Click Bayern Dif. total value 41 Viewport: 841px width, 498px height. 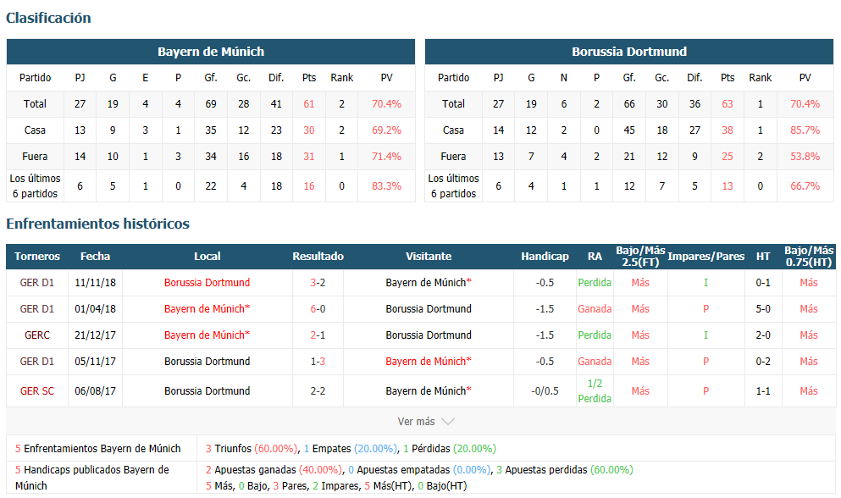click(x=276, y=104)
